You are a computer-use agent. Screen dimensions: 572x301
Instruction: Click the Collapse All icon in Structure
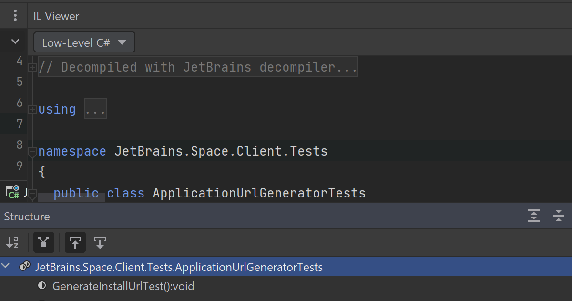coord(559,216)
